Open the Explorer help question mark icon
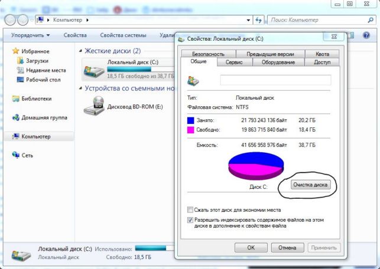380x269 pixels. pos(366,35)
